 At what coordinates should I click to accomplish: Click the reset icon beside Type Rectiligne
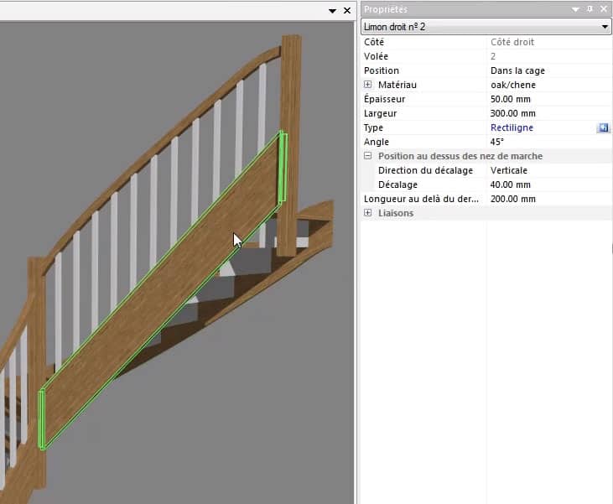point(603,127)
